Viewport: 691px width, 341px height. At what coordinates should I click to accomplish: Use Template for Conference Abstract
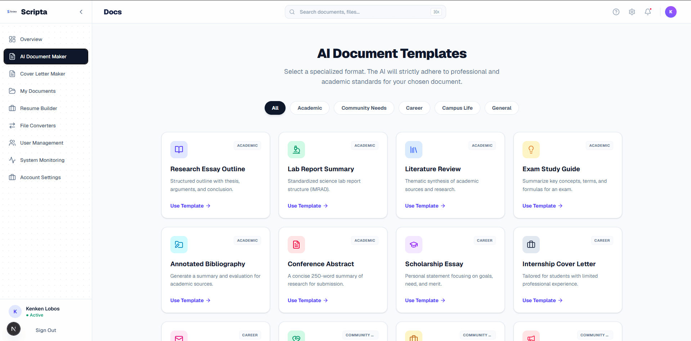pyautogui.click(x=308, y=300)
